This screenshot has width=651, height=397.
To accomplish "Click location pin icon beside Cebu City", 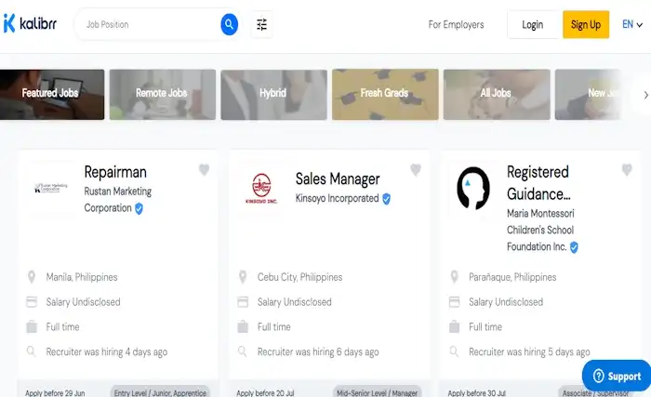I will (x=243, y=277).
